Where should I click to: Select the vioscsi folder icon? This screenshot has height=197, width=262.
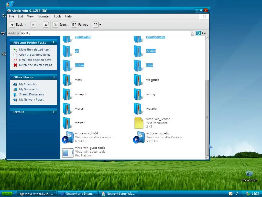[x=67, y=109]
